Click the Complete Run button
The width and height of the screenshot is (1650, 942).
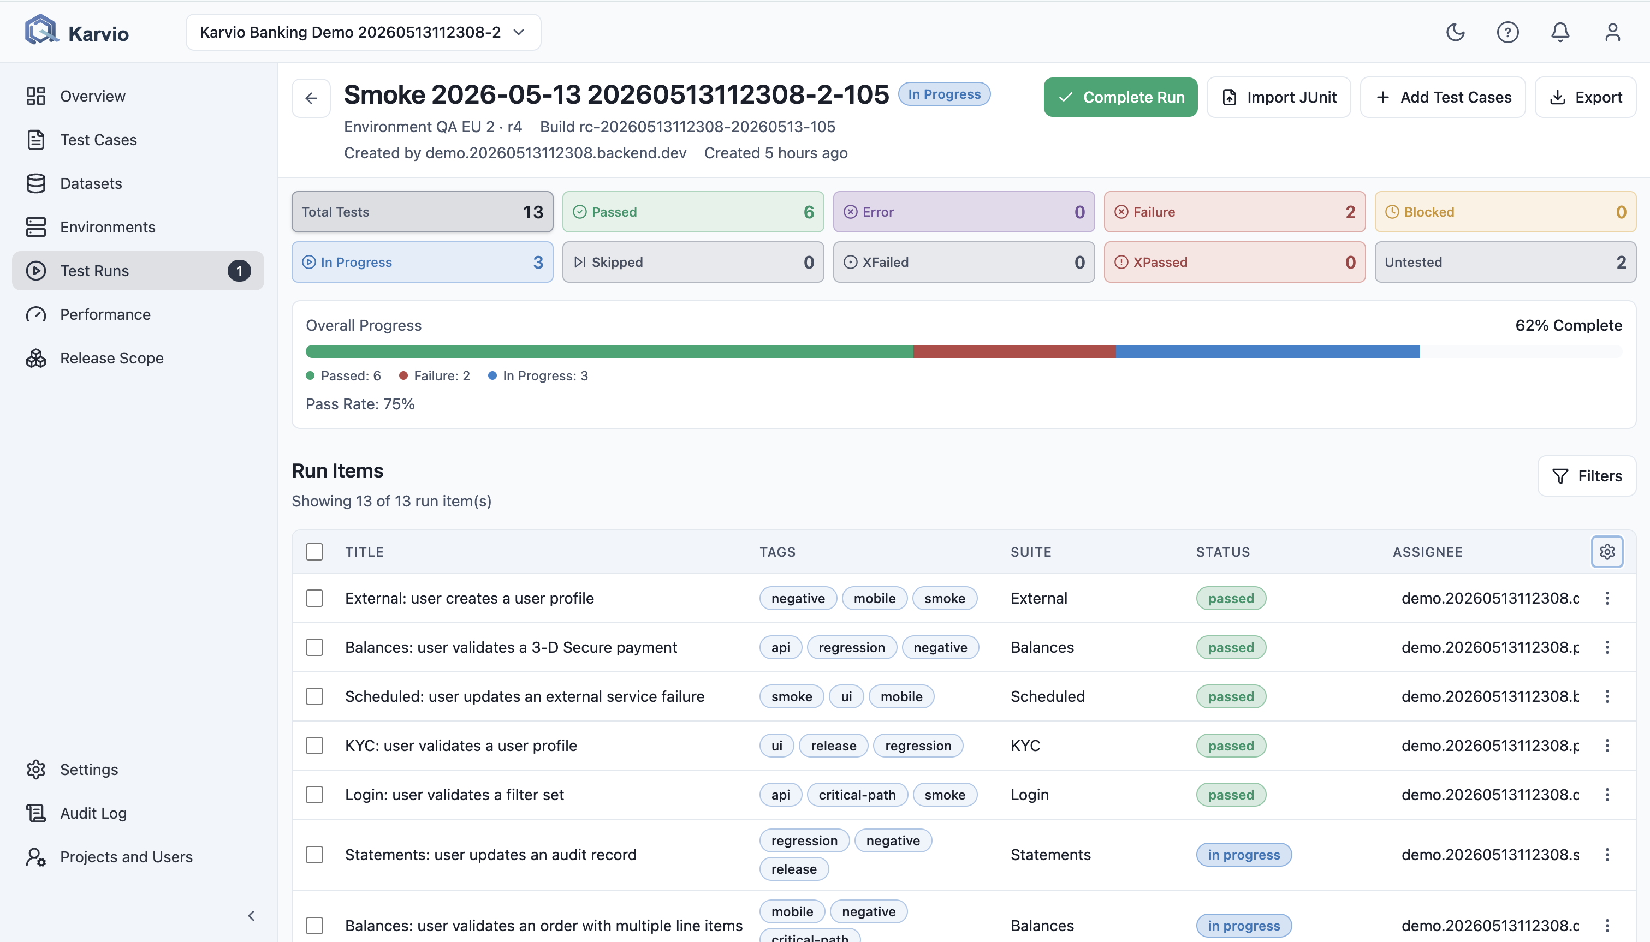1120,97
